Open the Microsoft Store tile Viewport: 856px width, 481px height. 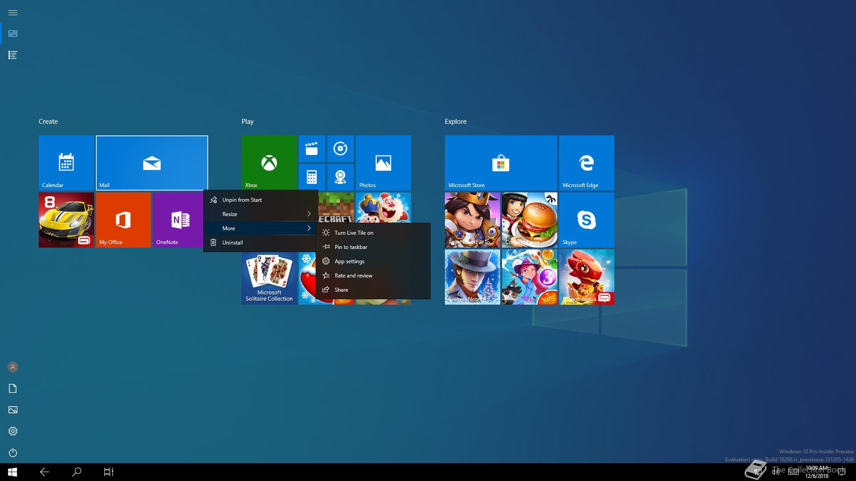tap(501, 163)
